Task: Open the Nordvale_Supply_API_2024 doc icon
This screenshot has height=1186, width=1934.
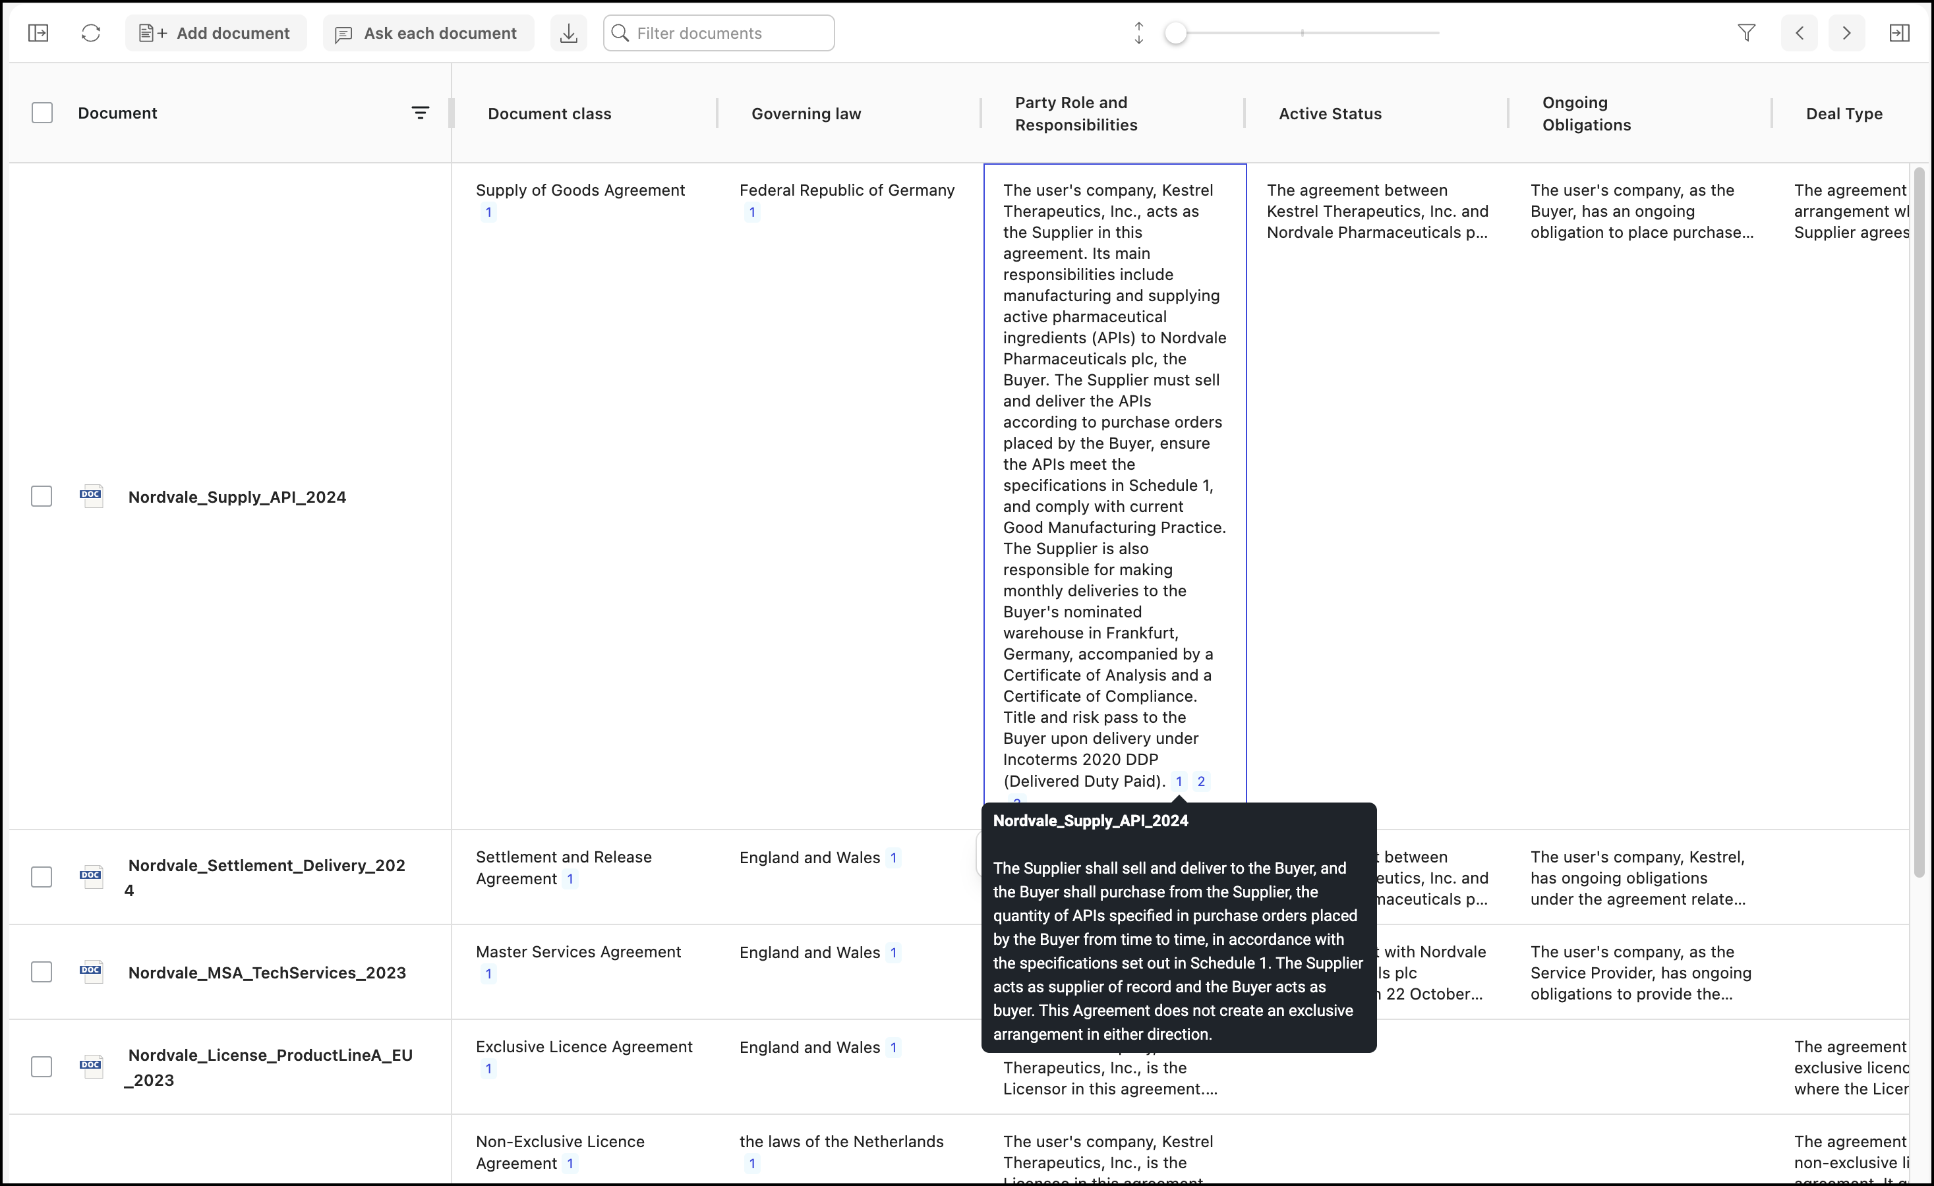Action: (x=91, y=497)
